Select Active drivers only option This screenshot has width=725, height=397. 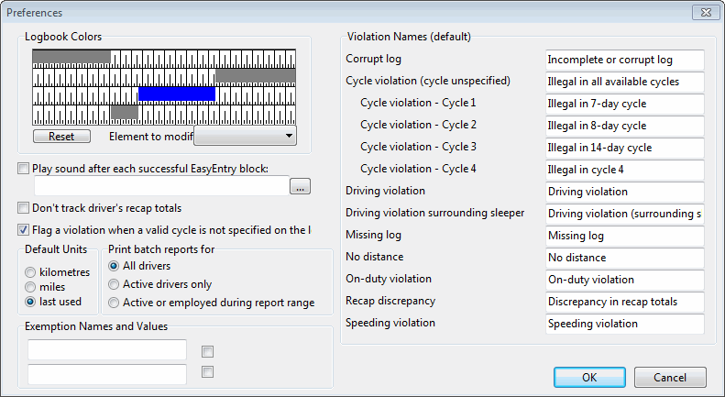click(x=115, y=284)
